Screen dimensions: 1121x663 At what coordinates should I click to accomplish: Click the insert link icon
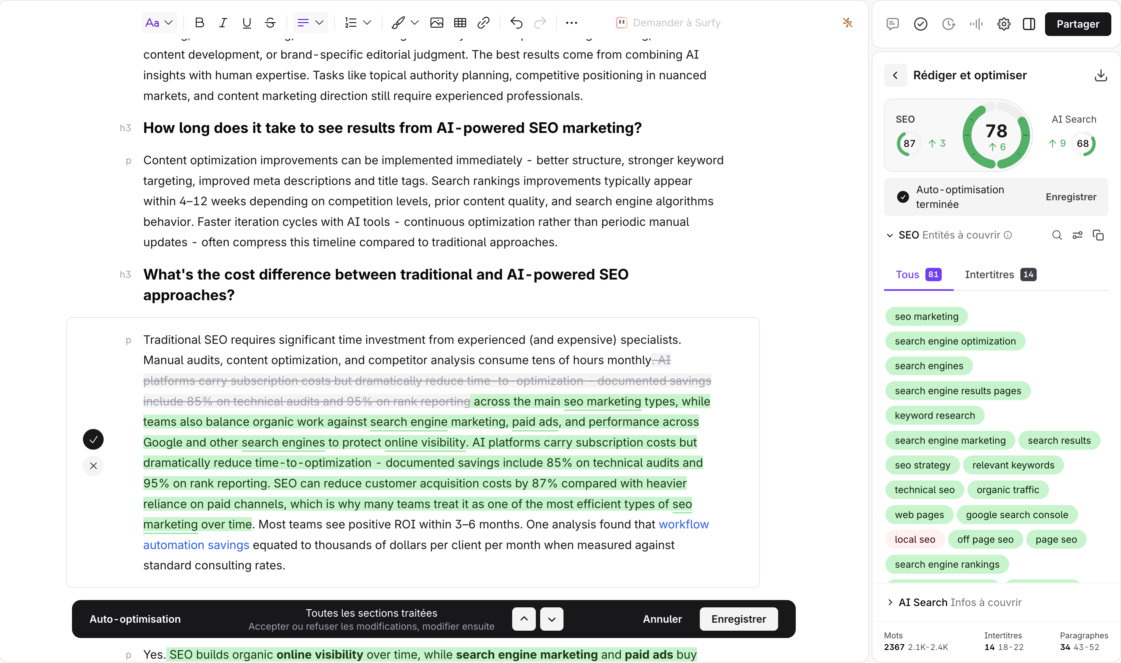pyautogui.click(x=484, y=23)
